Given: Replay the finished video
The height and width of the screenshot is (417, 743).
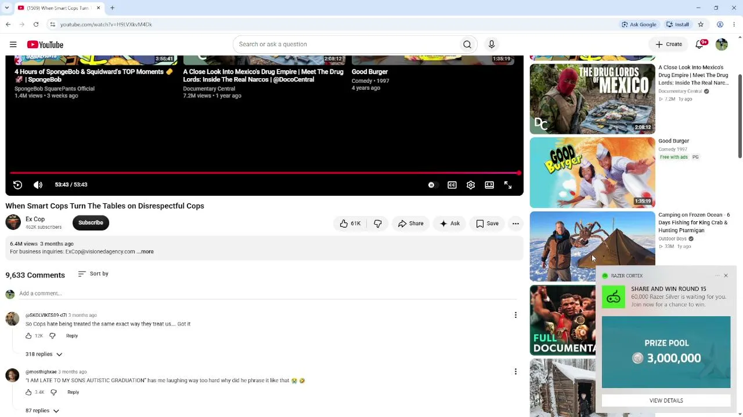Looking at the screenshot, I should pos(17,185).
